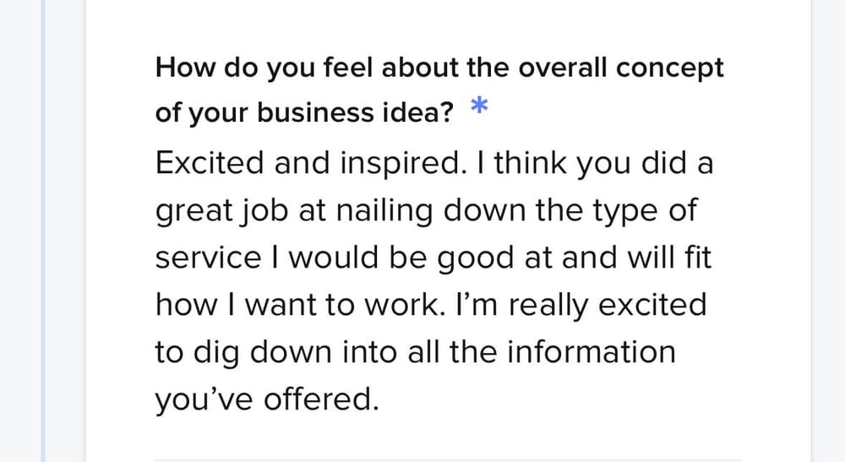Screen dimensions: 845x462
Task: Click the line starting 'how I want to work'
Action: [430, 304]
